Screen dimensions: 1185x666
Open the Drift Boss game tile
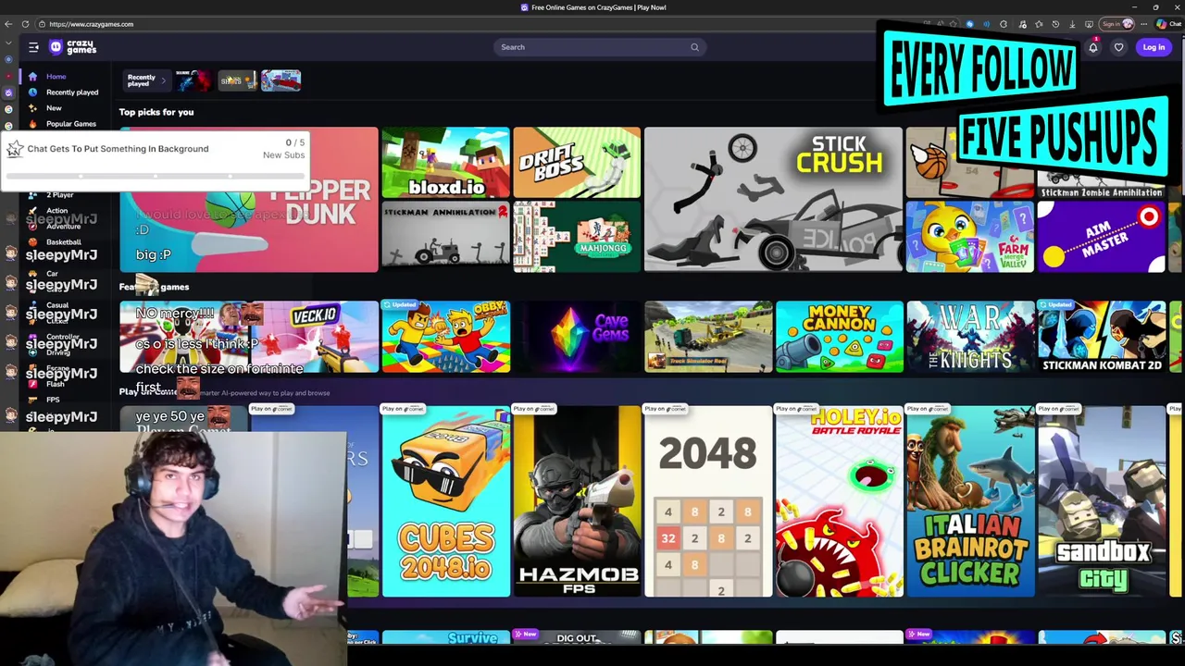click(577, 163)
